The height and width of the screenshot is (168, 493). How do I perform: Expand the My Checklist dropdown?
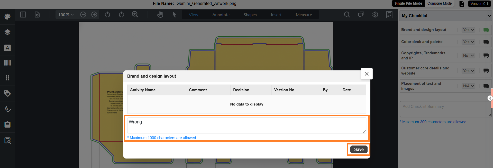coord(445,16)
